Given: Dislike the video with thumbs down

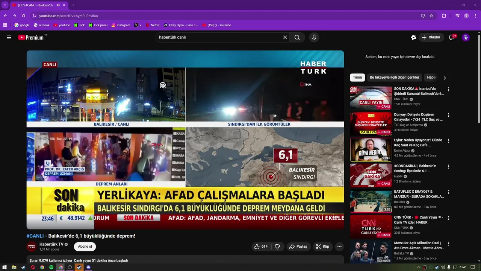Looking at the screenshot, I should [x=277, y=247].
